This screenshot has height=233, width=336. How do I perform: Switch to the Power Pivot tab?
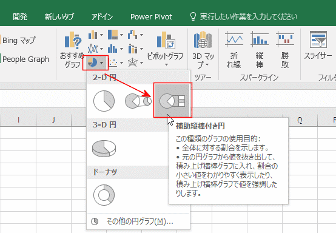(151, 17)
